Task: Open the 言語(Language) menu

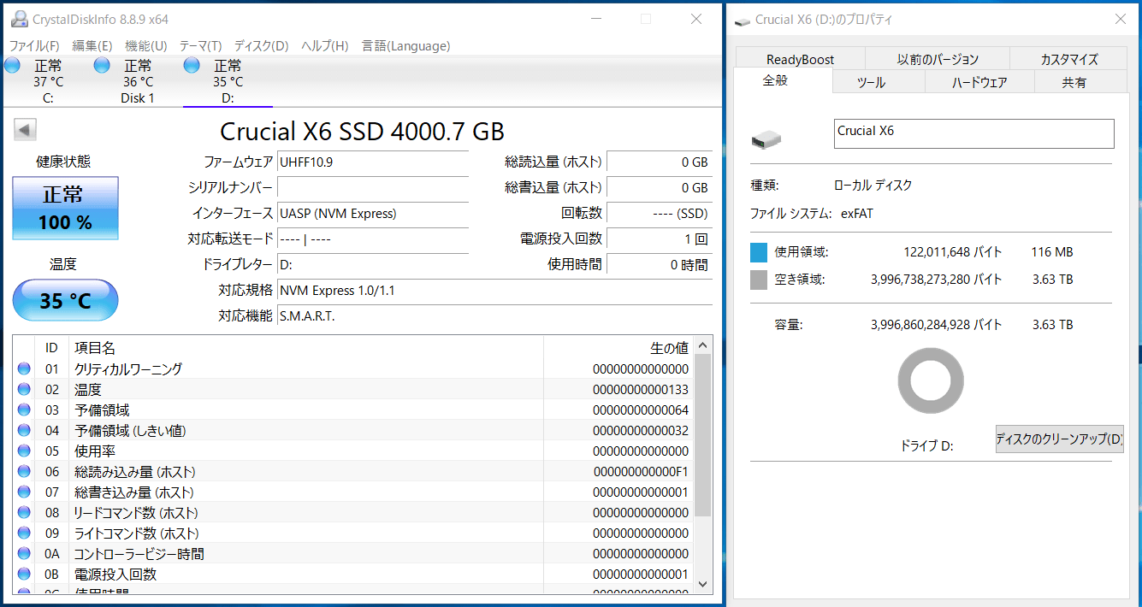Action: click(x=405, y=46)
